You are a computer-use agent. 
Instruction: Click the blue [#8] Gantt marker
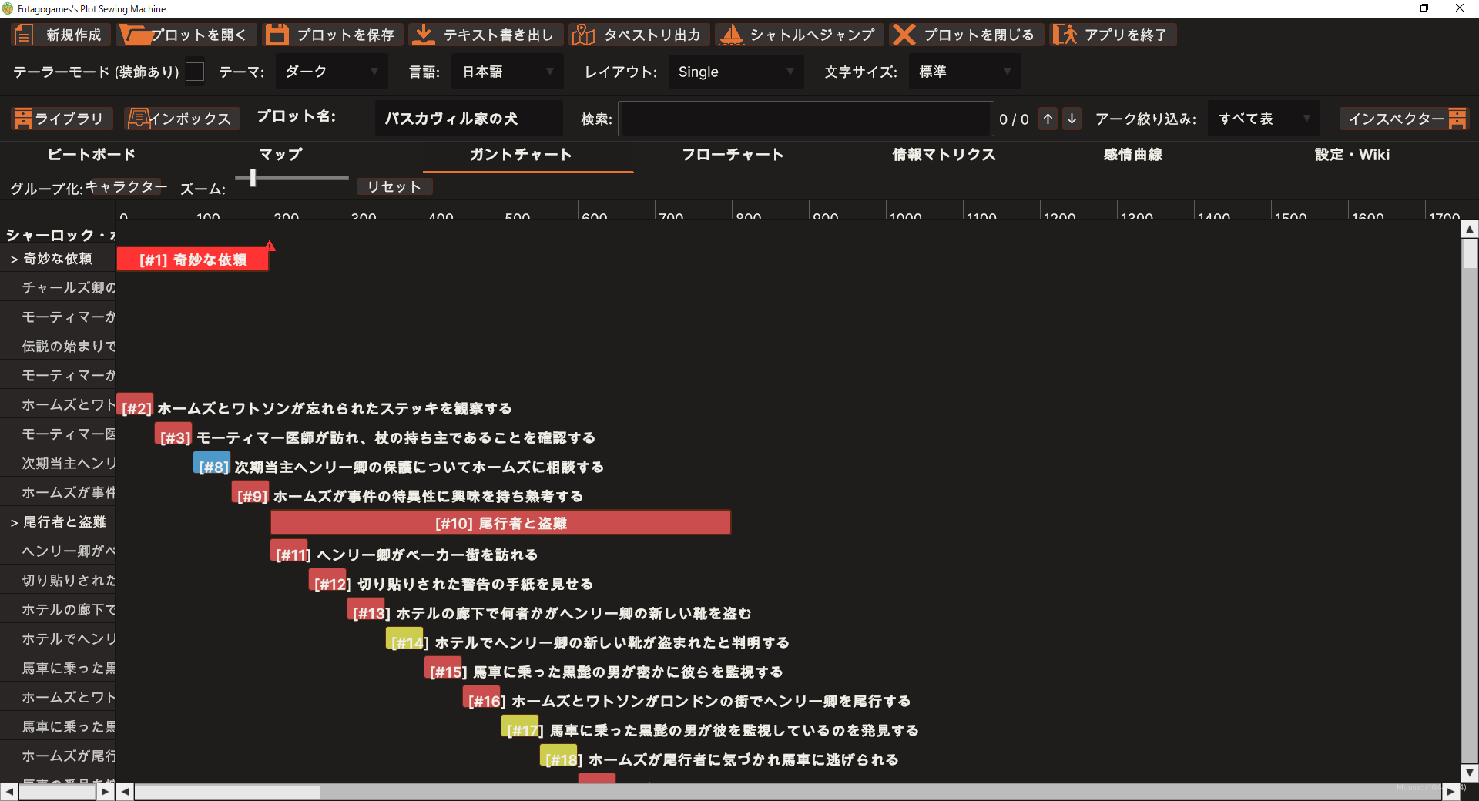[212, 464]
